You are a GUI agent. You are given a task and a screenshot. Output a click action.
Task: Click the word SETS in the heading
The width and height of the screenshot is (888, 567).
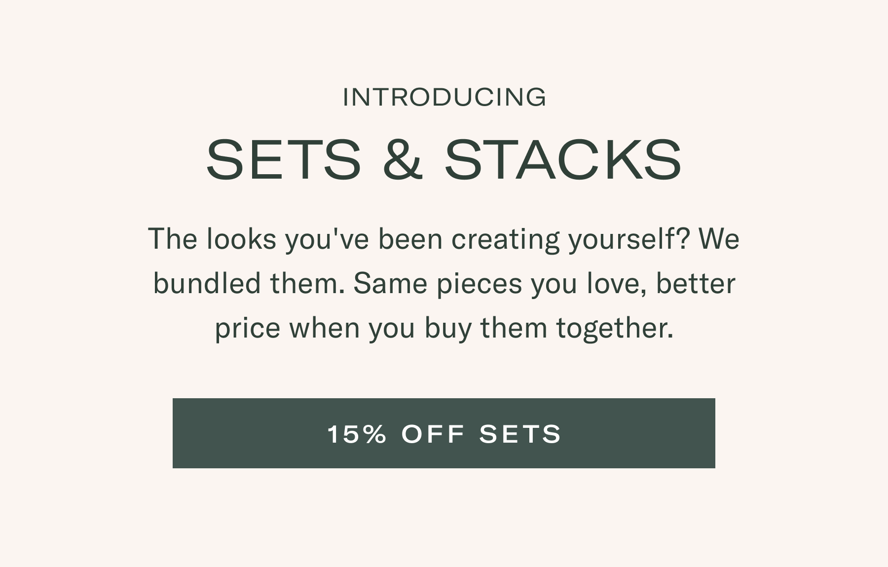pos(284,160)
